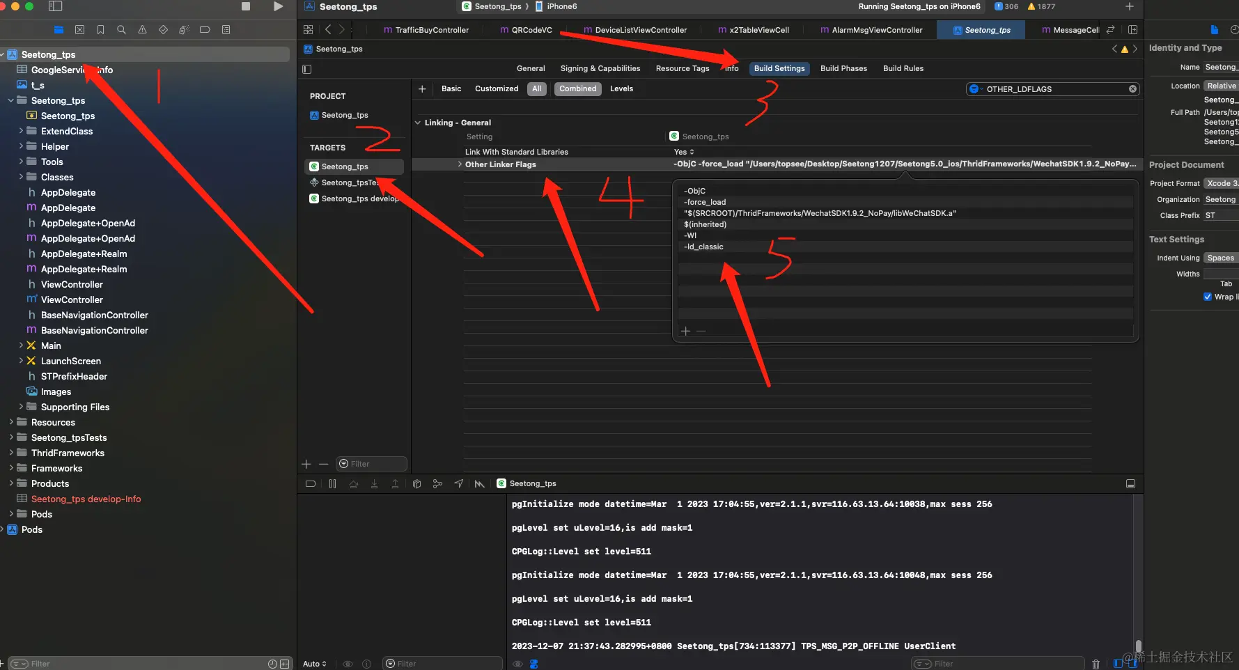The image size is (1239, 670).
Task: Expand the Classes folder
Action: tap(21, 177)
